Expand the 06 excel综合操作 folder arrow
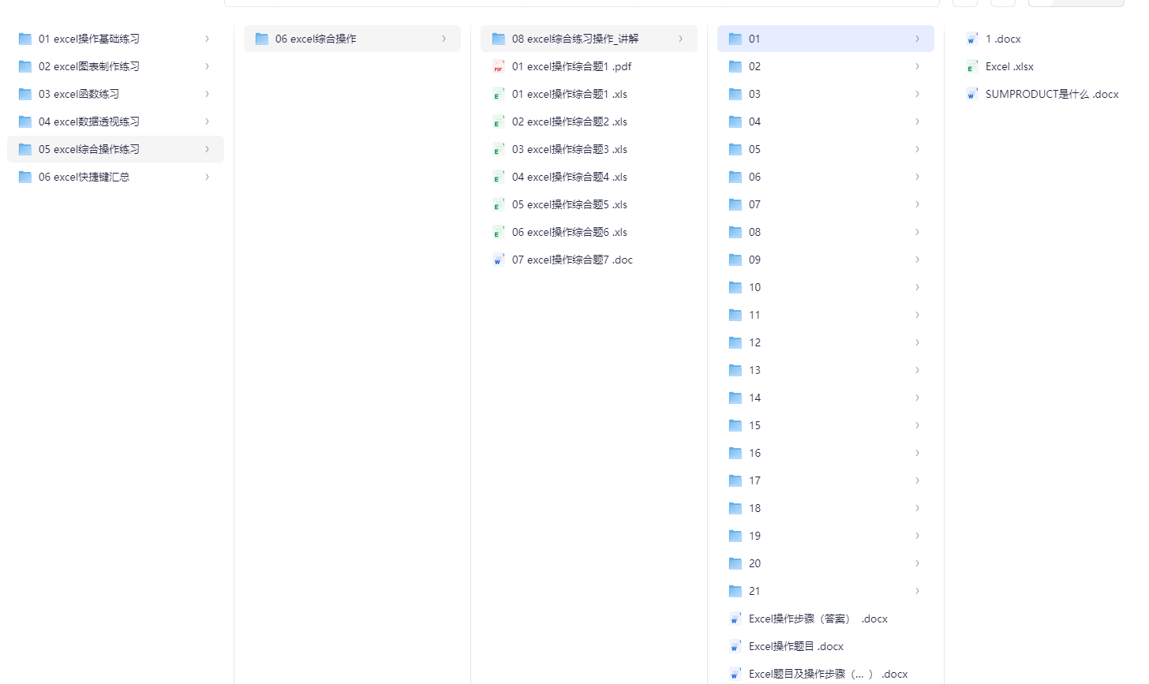Image resolution: width=1149 pixels, height=684 pixels. [x=444, y=39]
